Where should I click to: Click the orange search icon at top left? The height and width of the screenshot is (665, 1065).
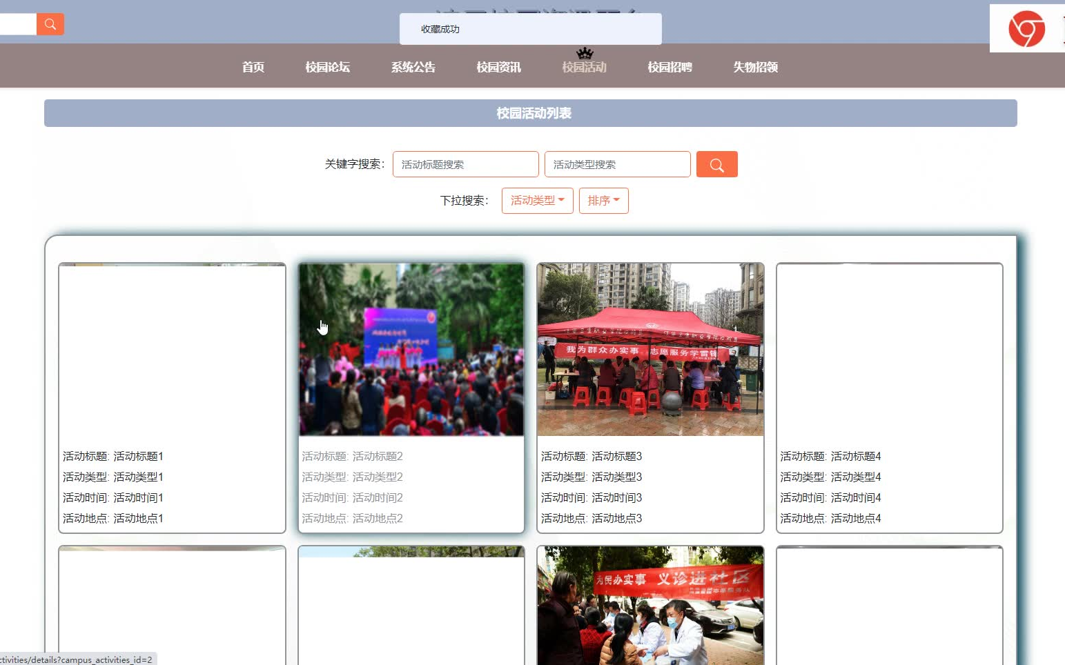click(50, 24)
